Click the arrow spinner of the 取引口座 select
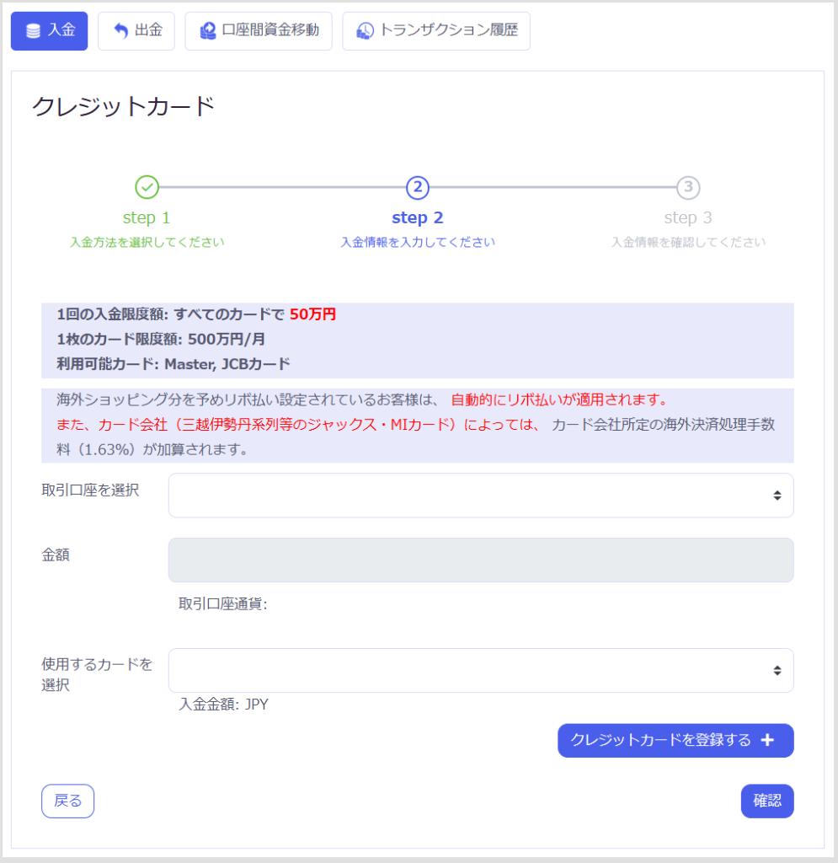The image size is (838, 863). tap(777, 496)
